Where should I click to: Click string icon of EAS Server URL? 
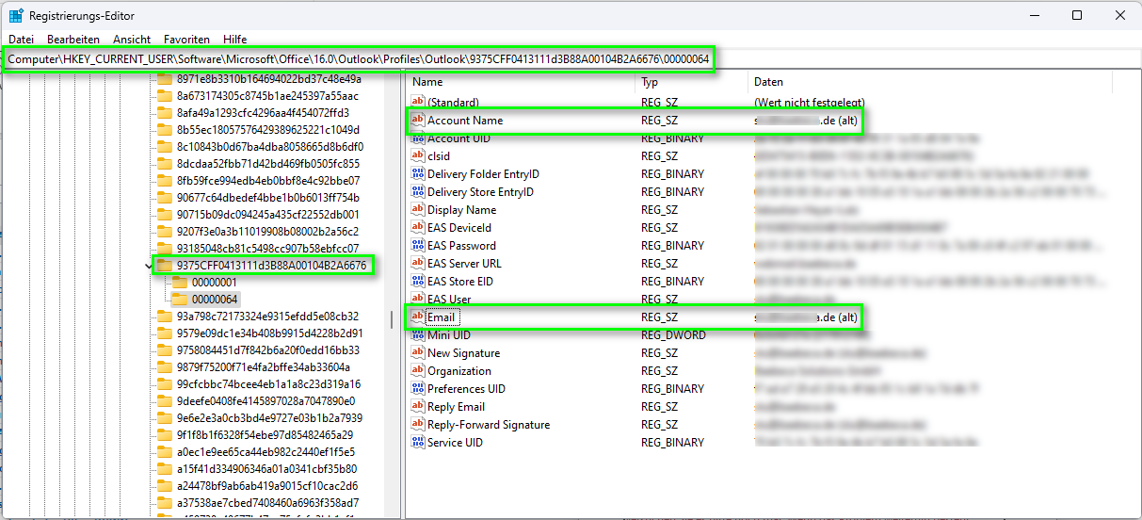click(418, 264)
